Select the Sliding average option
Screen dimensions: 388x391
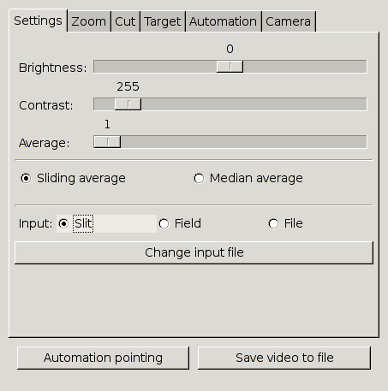[x=73, y=178]
